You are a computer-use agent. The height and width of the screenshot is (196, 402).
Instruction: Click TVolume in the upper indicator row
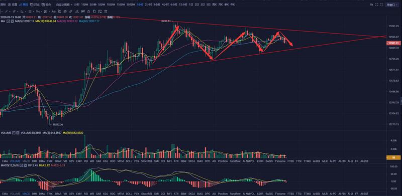click(280, 161)
